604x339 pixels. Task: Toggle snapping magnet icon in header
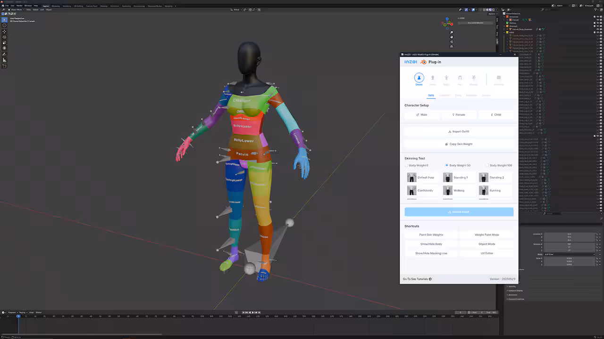click(250, 9)
